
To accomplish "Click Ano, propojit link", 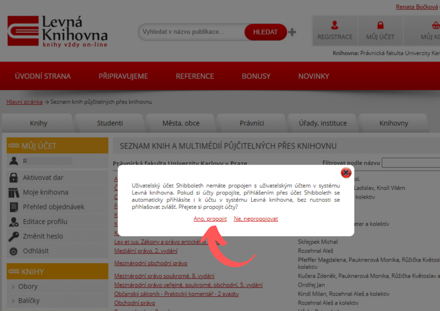I will click(x=210, y=219).
